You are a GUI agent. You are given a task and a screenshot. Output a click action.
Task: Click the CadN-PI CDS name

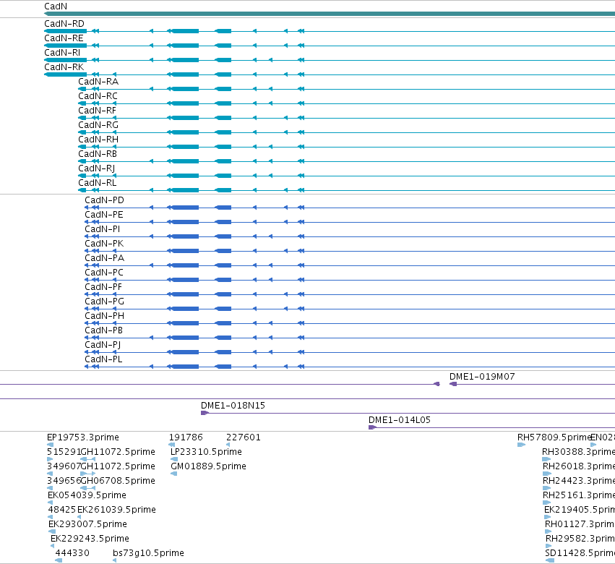pyautogui.click(x=103, y=229)
